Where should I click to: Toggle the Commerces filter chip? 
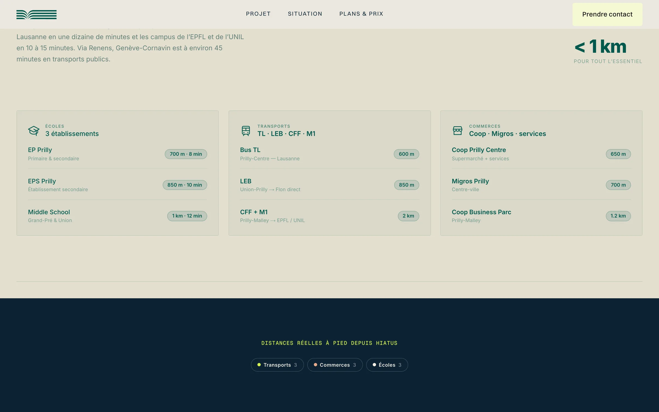[335, 365]
